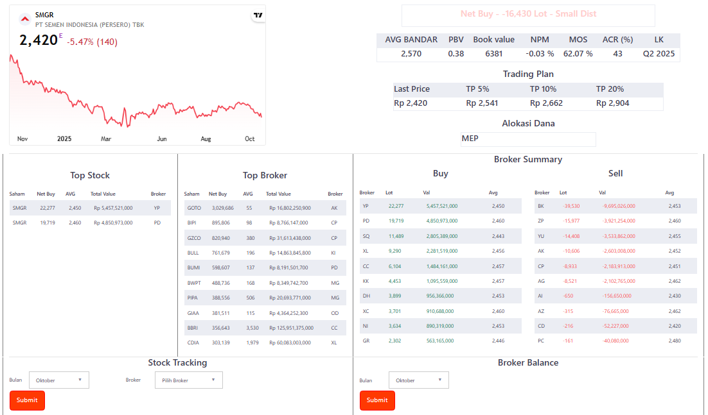
Task: Select BIPI row in Top Broker
Action: pos(265,223)
